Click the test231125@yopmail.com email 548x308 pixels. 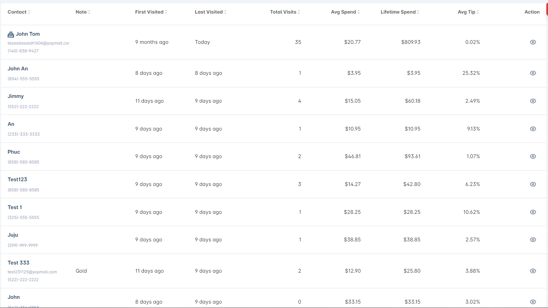[32, 272]
